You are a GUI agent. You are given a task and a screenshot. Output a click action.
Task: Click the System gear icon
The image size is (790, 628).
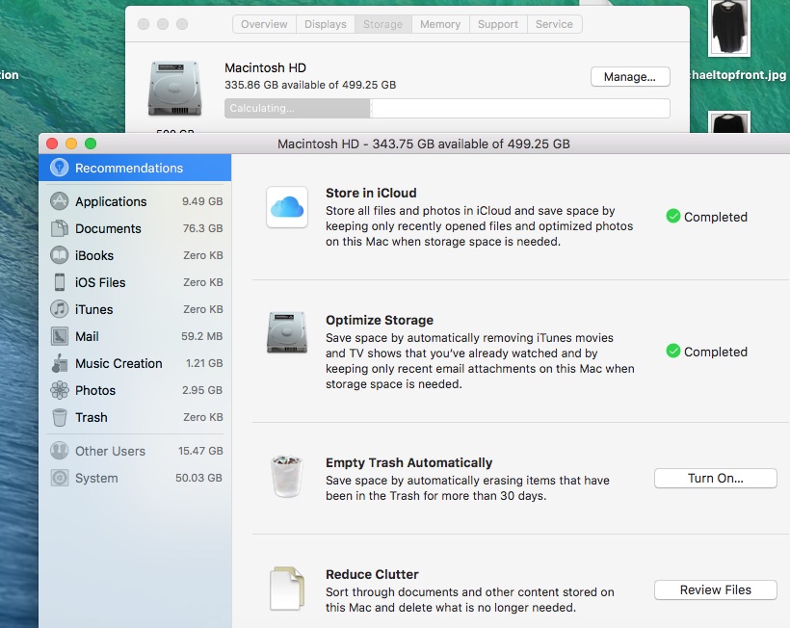[x=59, y=478]
